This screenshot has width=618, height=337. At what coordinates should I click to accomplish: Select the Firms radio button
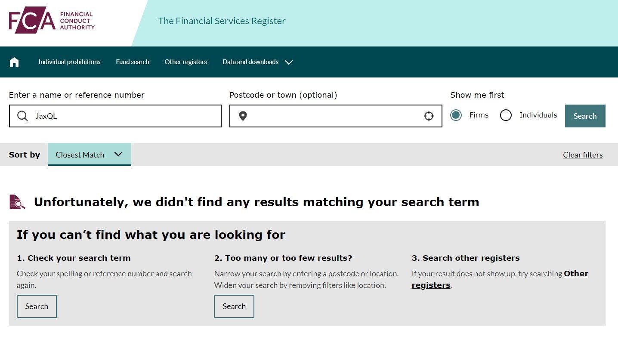(x=456, y=115)
